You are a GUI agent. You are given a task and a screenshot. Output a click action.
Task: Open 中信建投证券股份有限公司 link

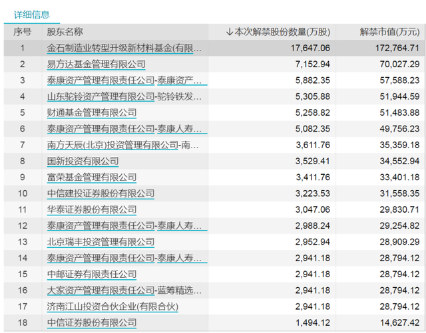[x=101, y=193]
